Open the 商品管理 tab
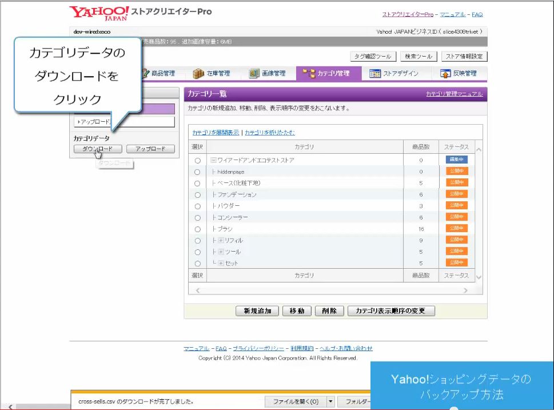This screenshot has width=554, height=410. coord(158,74)
